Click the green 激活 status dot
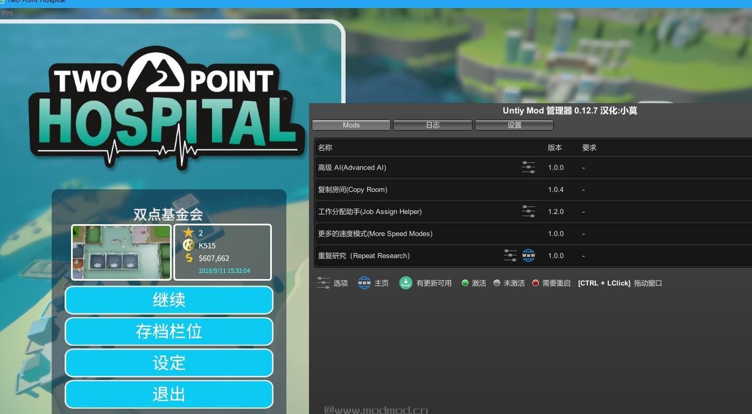Image resolution: width=752 pixels, height=414 pixels. pyautogui.click(x=465, y=283)
